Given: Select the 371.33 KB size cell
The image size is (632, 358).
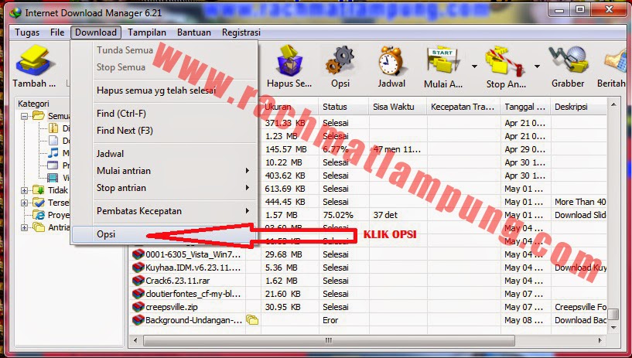Looking at the screenshot, I should tap(289, 123).
